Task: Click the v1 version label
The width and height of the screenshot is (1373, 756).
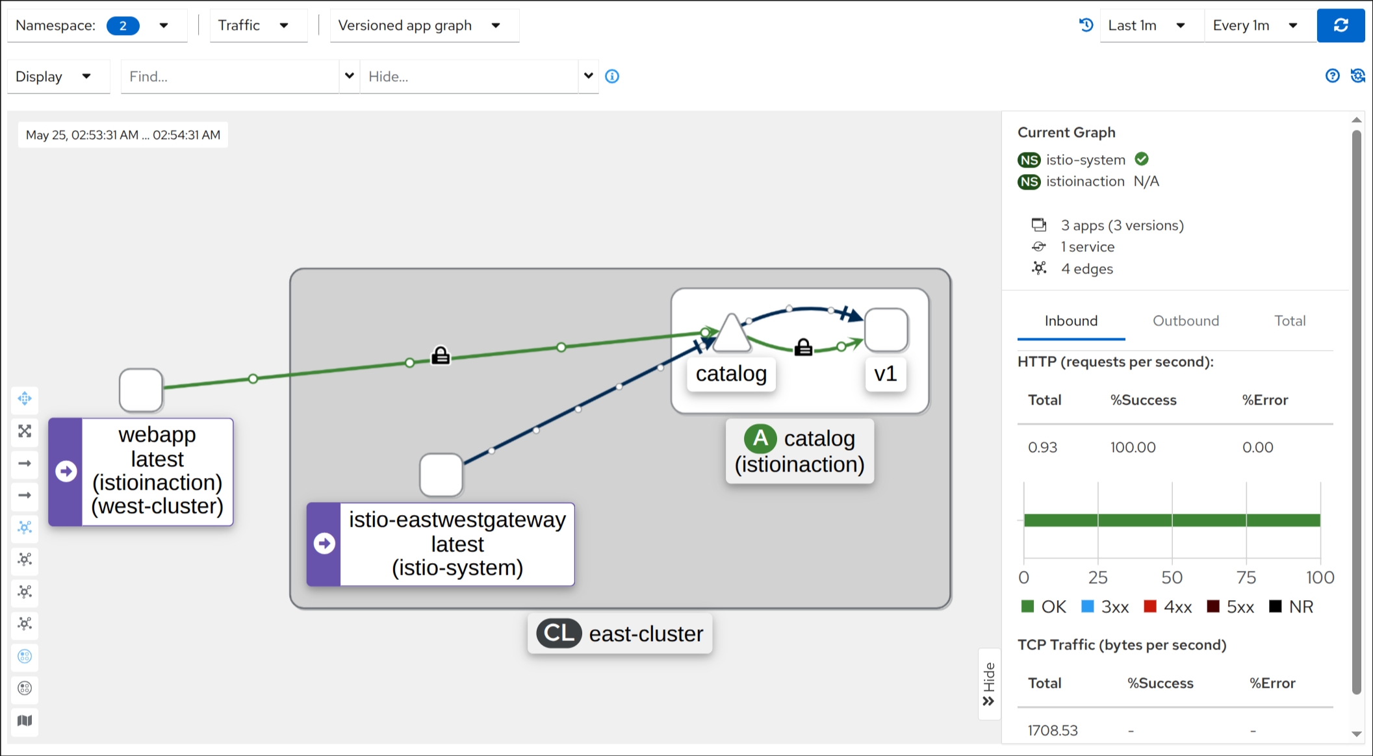Action: pos(886,374)
